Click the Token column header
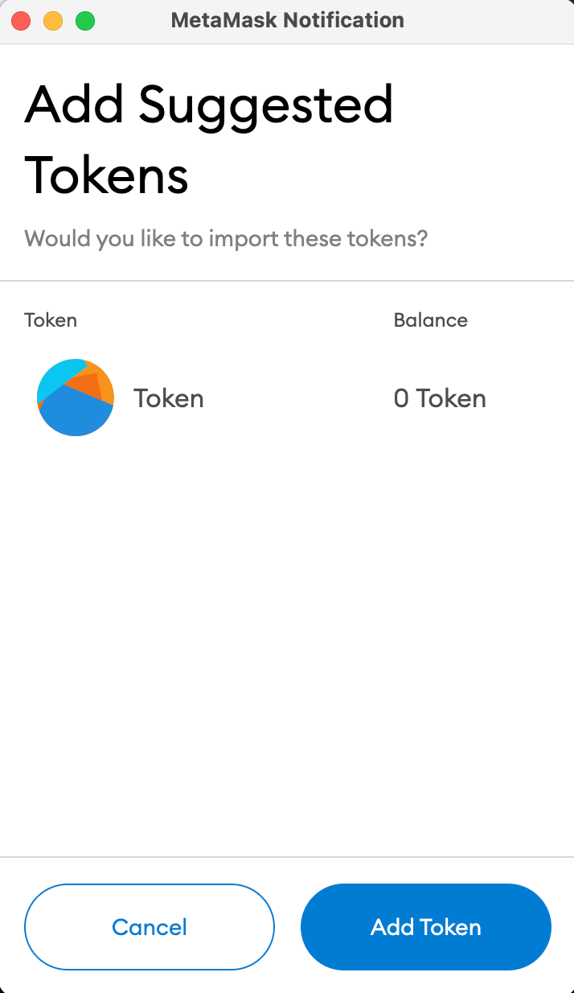The width and height of the screenshot is (574, 993). (x=51, y=319)
